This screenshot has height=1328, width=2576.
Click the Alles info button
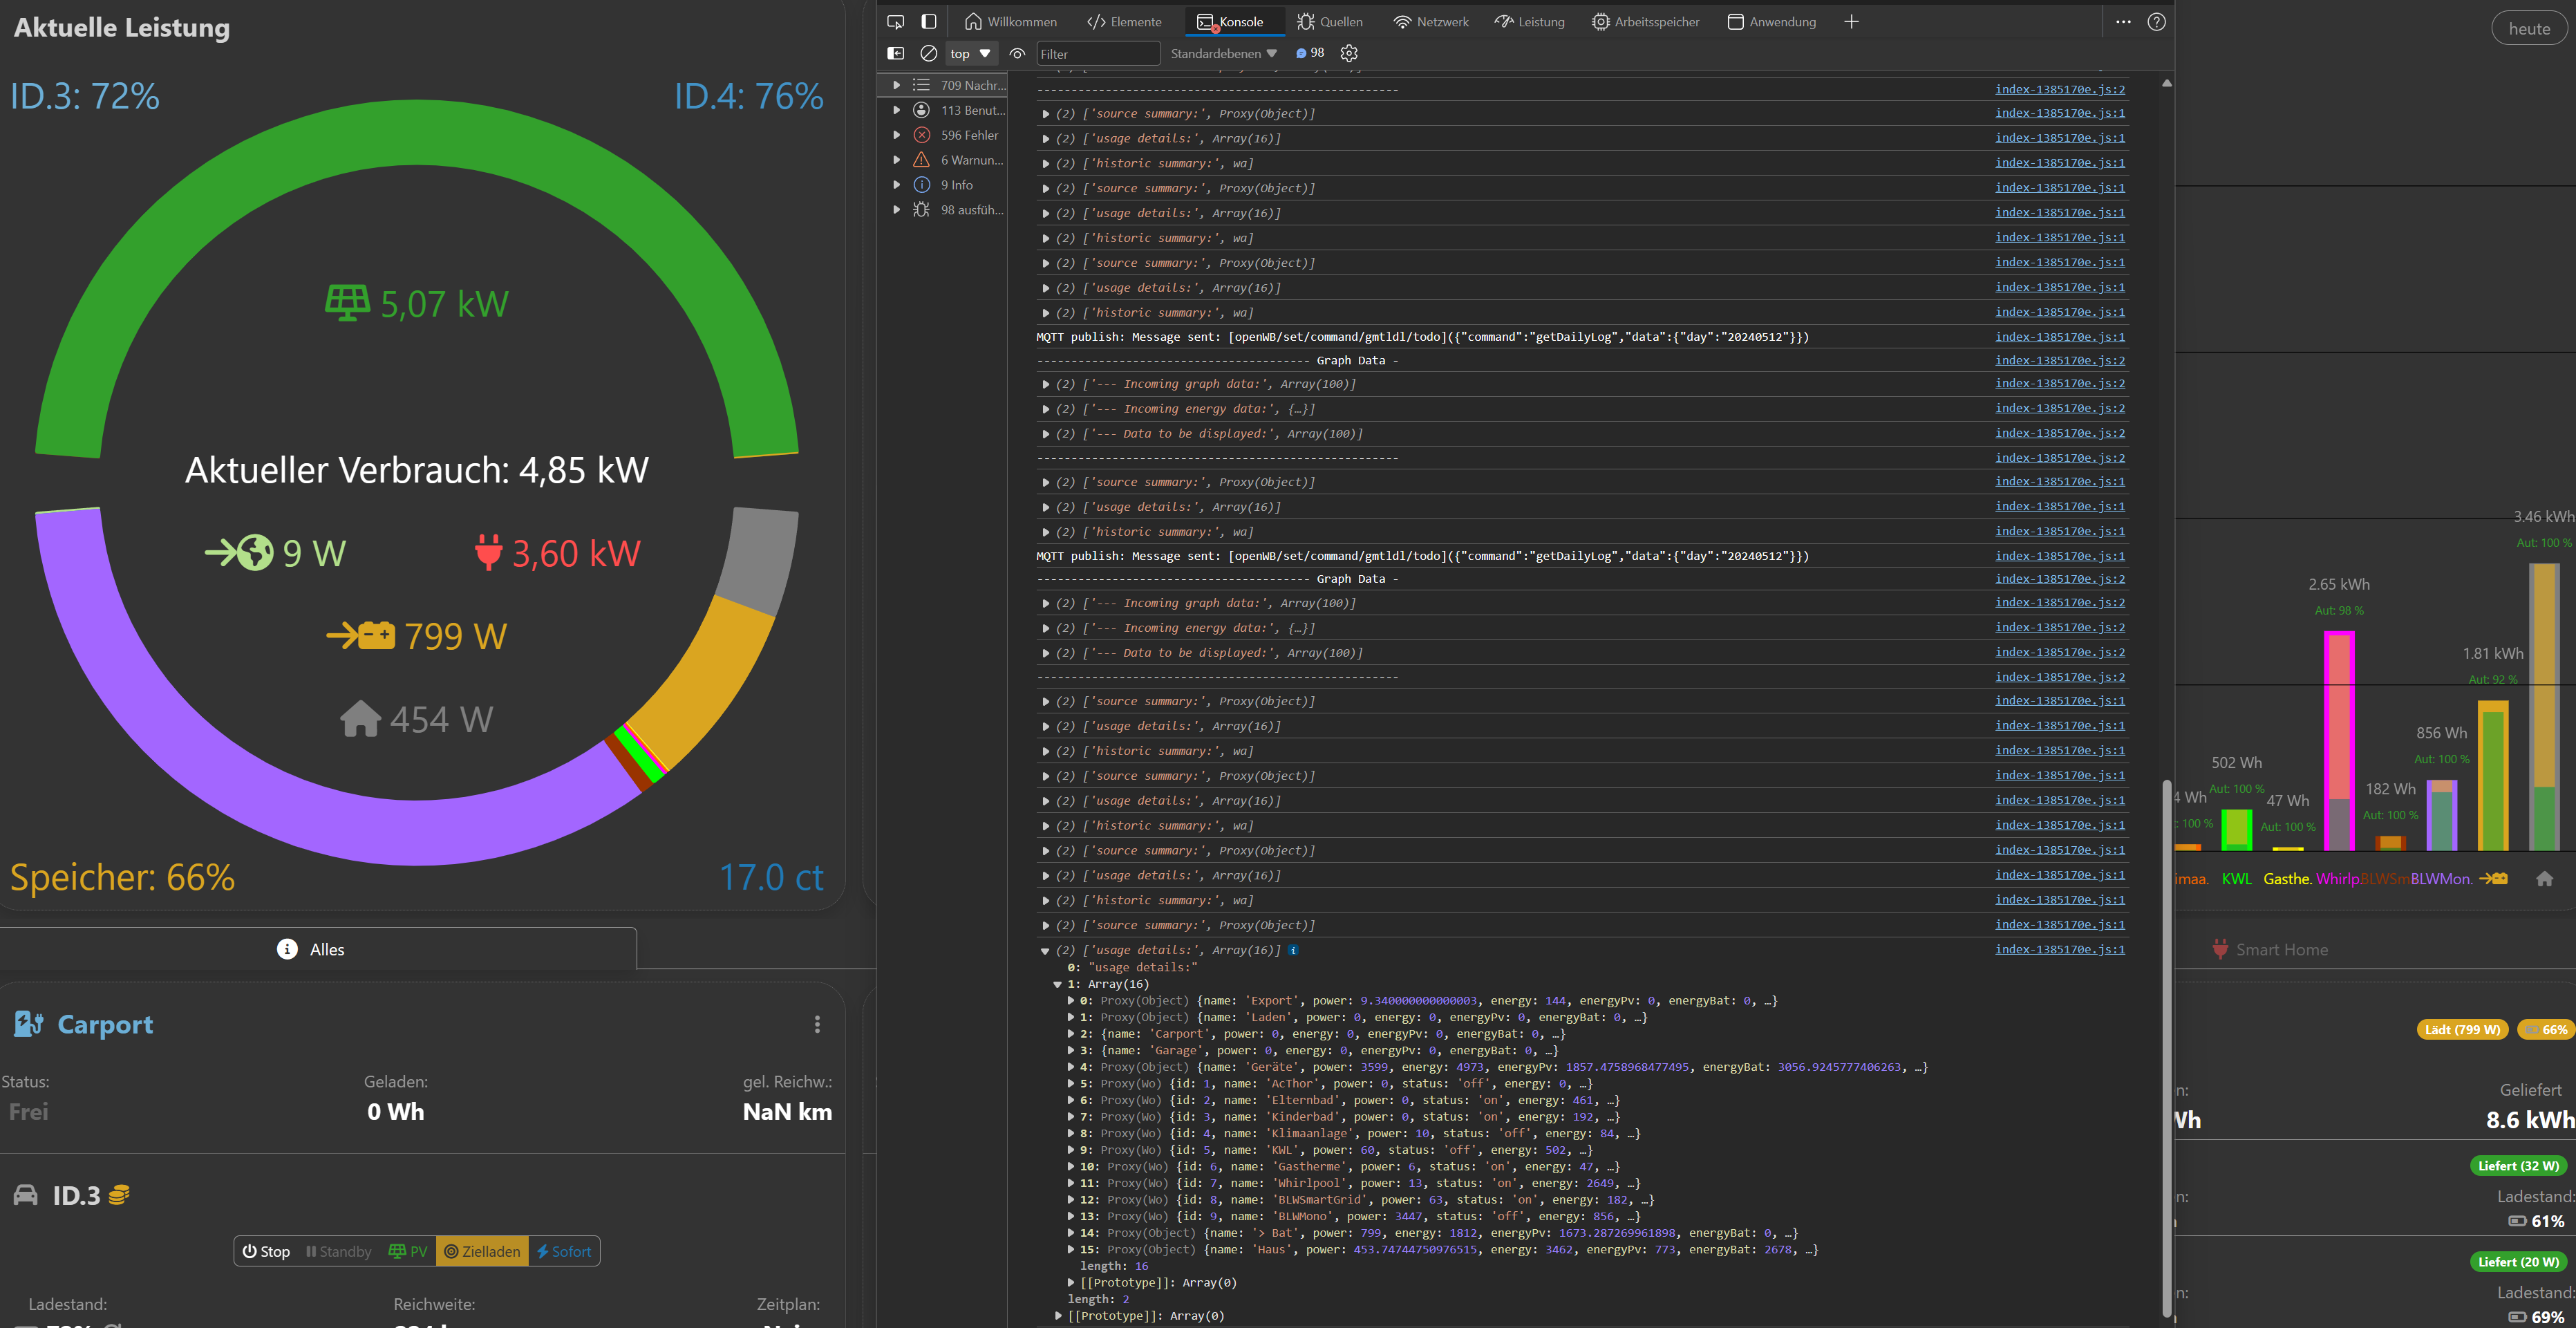311,949
